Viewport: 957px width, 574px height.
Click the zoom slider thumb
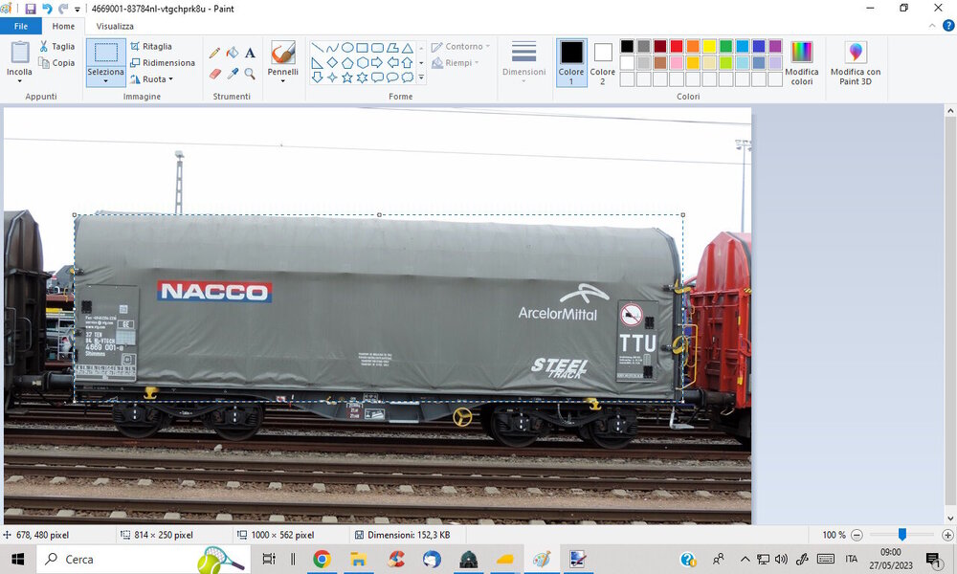902,535
